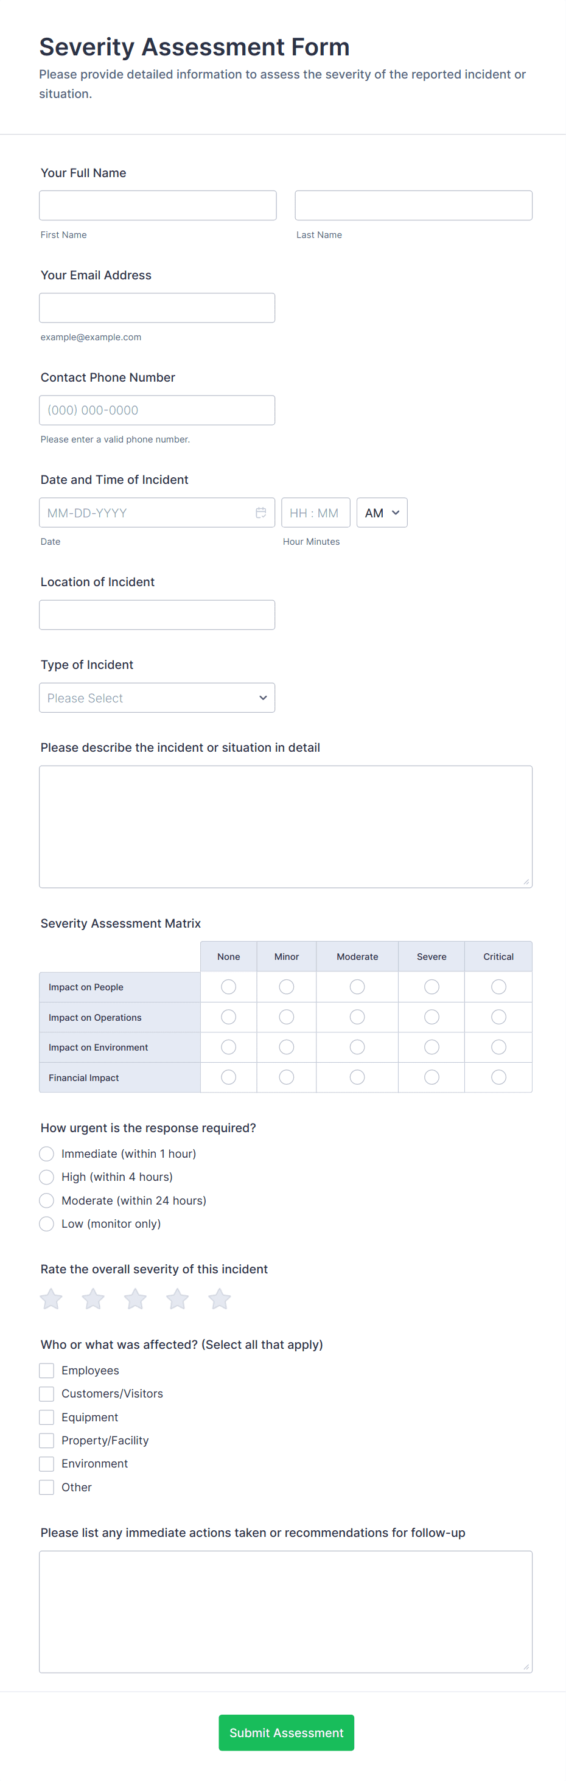Screen dimensions: 566x1781
Task: Click the Contact Phone Number field
Action: click(157, 410)
